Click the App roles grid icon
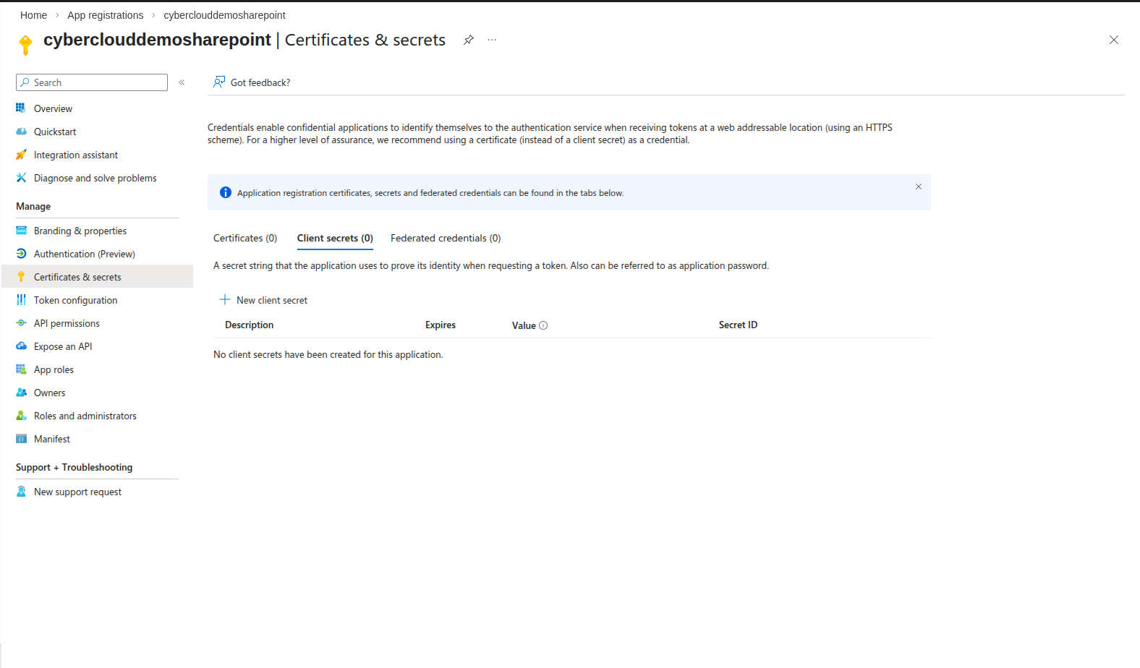The image size is (1140, 668). coord(21,369)
